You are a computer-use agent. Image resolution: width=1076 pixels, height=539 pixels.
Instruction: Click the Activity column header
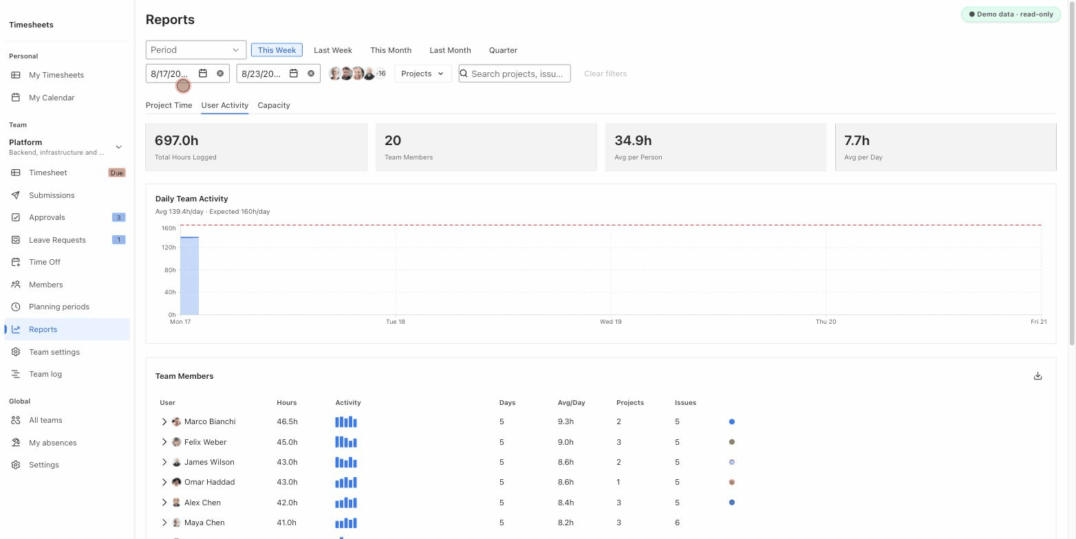pyautogui.click(x=348, y=402)
